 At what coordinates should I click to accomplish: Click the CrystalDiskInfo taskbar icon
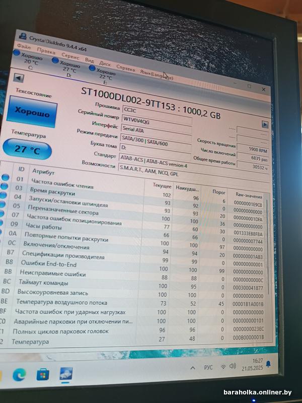click(x=66, y=373)
